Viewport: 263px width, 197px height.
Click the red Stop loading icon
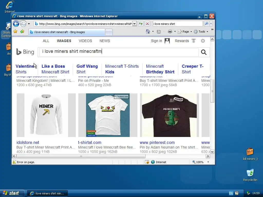coord(147,24)
